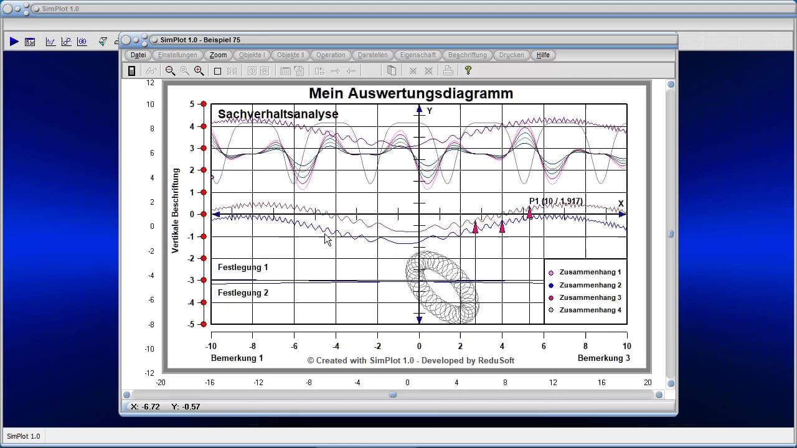Image resolution: width=797 pixels, height=448 pixels.
Task: Select the zigzag function plot icon
Action: click(x=50, y=42)
